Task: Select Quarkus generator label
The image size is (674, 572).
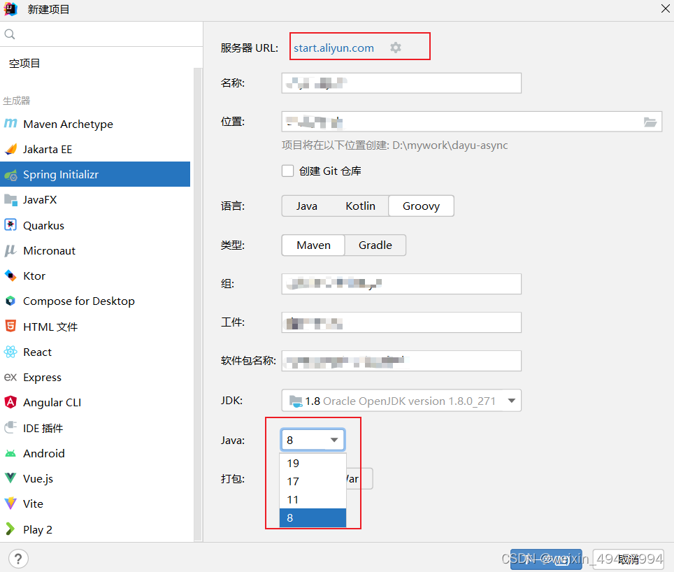Action: (43, 225)
